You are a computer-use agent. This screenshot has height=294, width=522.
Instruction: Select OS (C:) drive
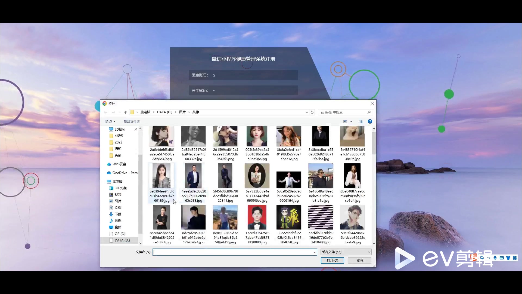coord(120,234)
